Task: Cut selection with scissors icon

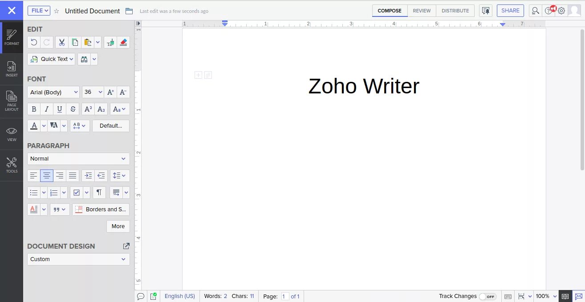Action: 62,42
